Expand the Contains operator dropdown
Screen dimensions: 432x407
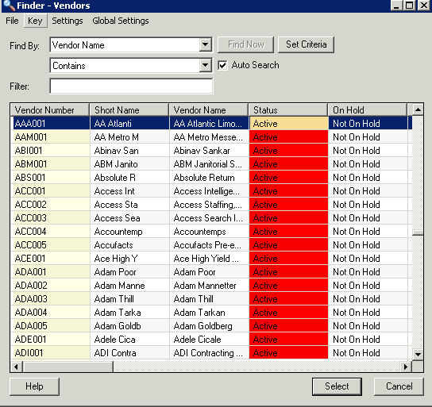coord(205,66)
